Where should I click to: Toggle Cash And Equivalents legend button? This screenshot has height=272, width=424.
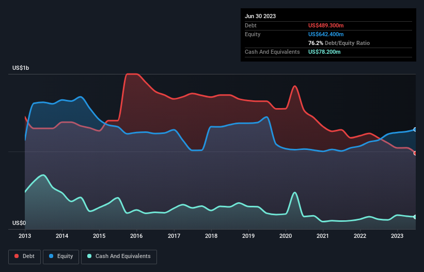pos(119,256)
